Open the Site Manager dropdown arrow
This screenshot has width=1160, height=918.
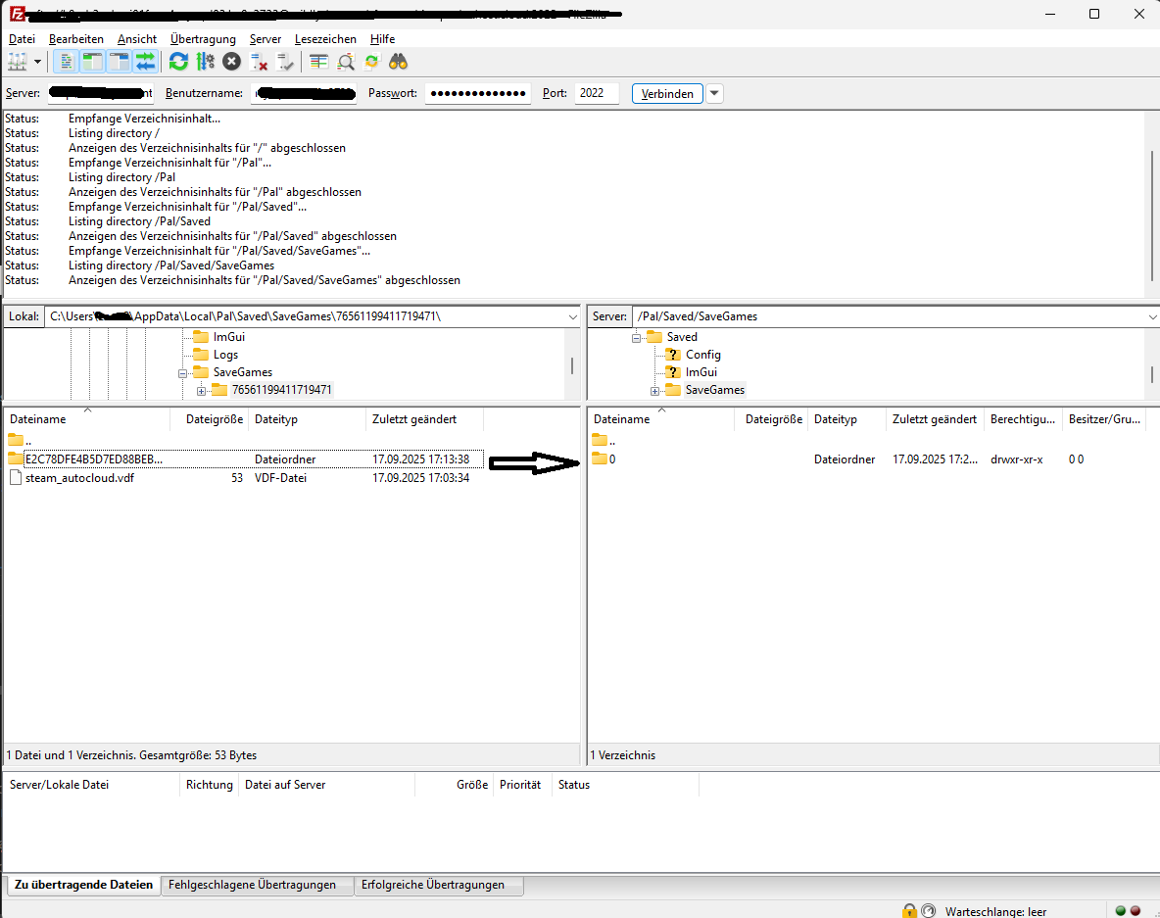coord(37,62)
